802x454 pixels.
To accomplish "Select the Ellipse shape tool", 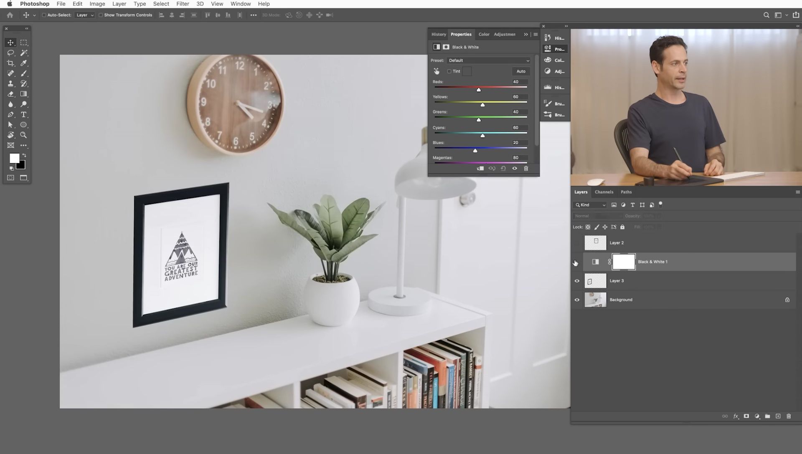I will coord(24,125).
